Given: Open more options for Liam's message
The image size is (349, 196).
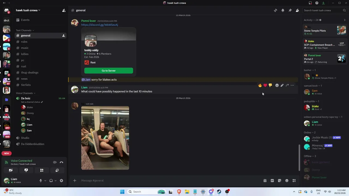Looking at the screenshot, I should 292,85.
